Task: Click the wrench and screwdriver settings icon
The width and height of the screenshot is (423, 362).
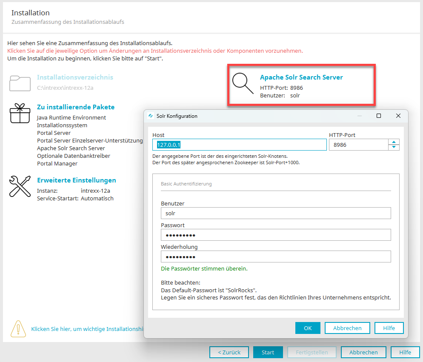Action: [x=20, y=186]
